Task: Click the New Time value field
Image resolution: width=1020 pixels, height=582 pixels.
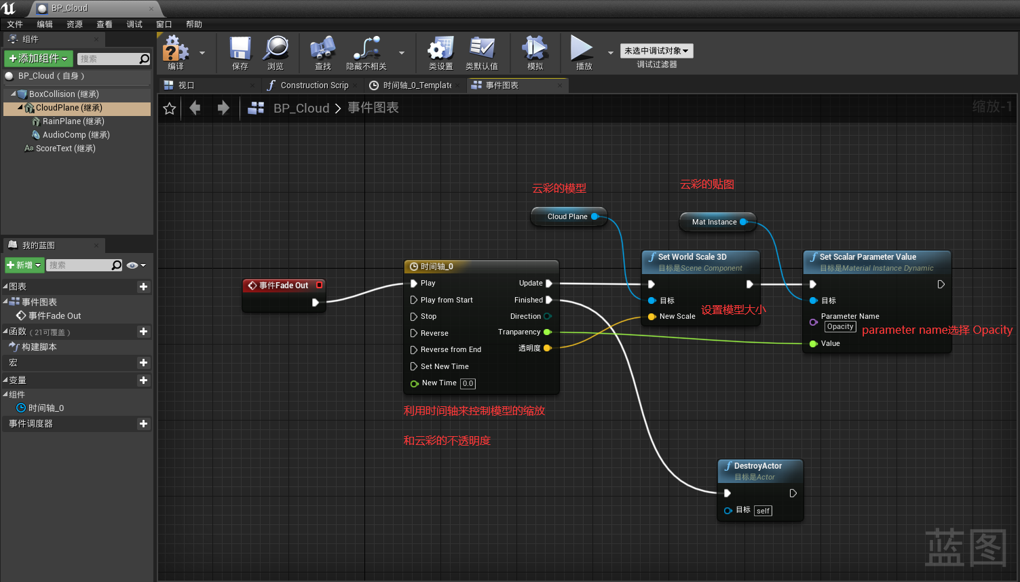Action: (468, 383)
